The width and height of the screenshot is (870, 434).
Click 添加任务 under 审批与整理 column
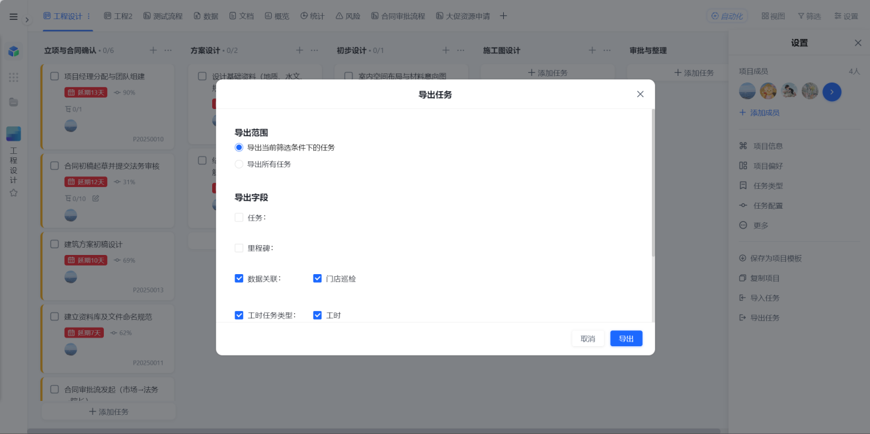(693, 73)
